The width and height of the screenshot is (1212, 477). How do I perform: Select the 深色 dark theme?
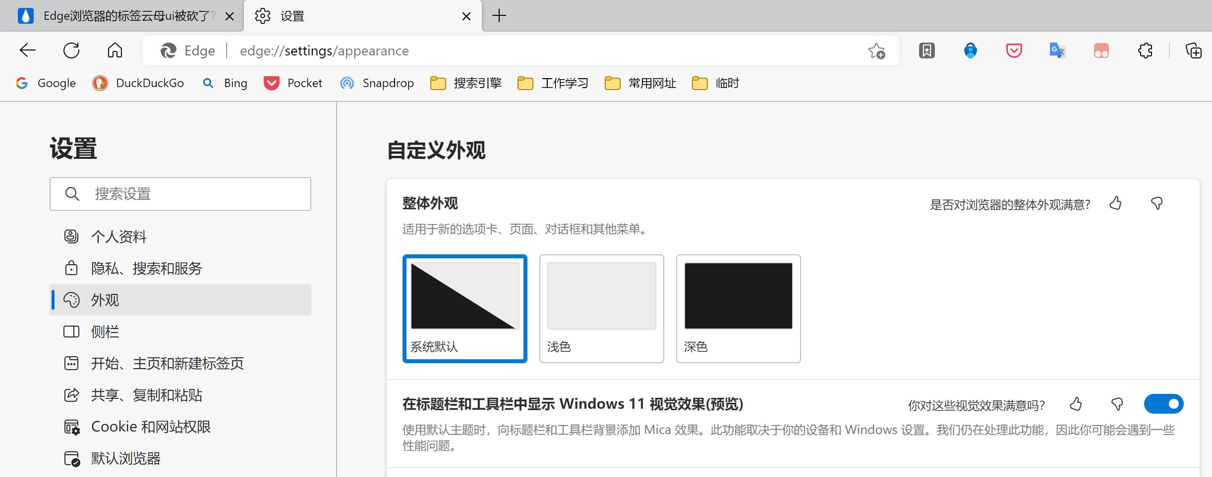(738, 308)
